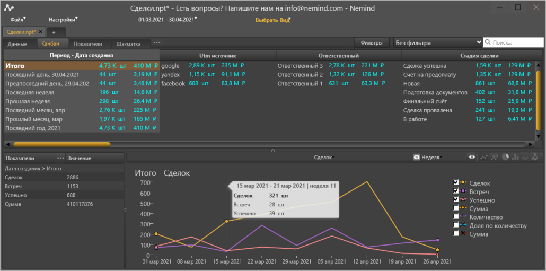Close the Сделки.npt file tab
This screenshot has width=546, height=271.
[40, 32]
